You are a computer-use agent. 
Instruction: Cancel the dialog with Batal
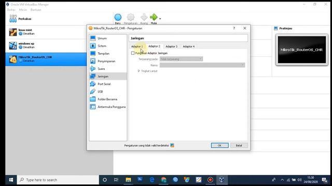click(x=239, y=145)
